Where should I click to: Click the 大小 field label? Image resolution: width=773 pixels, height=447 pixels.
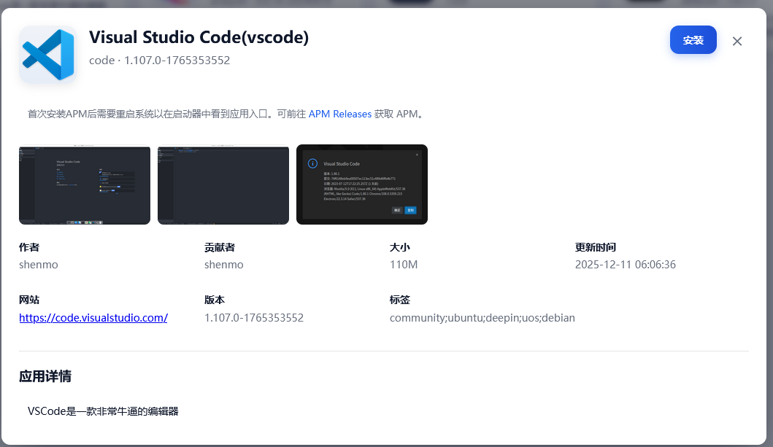coord(400,248)
